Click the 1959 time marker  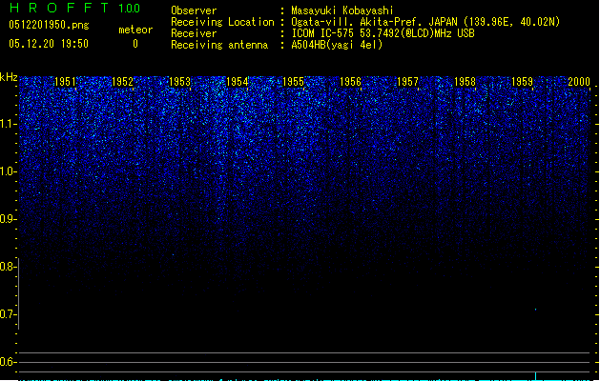point(522,82)
